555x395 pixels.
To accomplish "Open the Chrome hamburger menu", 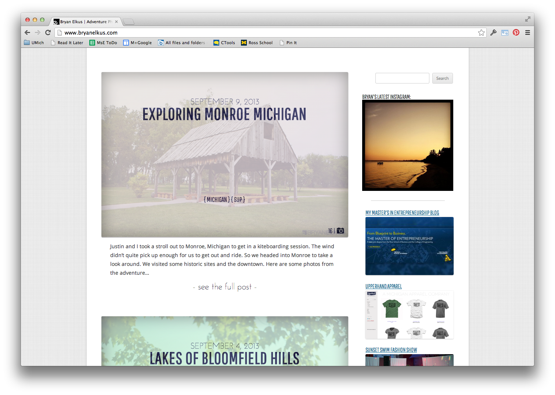I will tap(527, 32).
